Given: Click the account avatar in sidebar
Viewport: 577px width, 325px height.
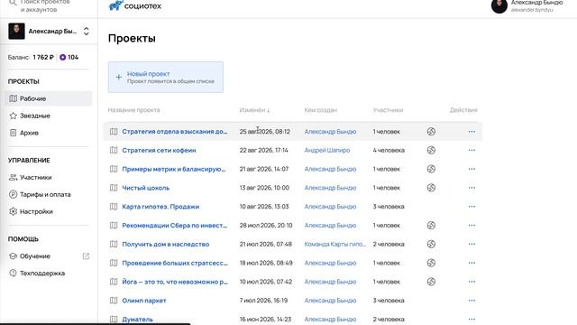Looking at the screenshot, I should click(16, 32).
